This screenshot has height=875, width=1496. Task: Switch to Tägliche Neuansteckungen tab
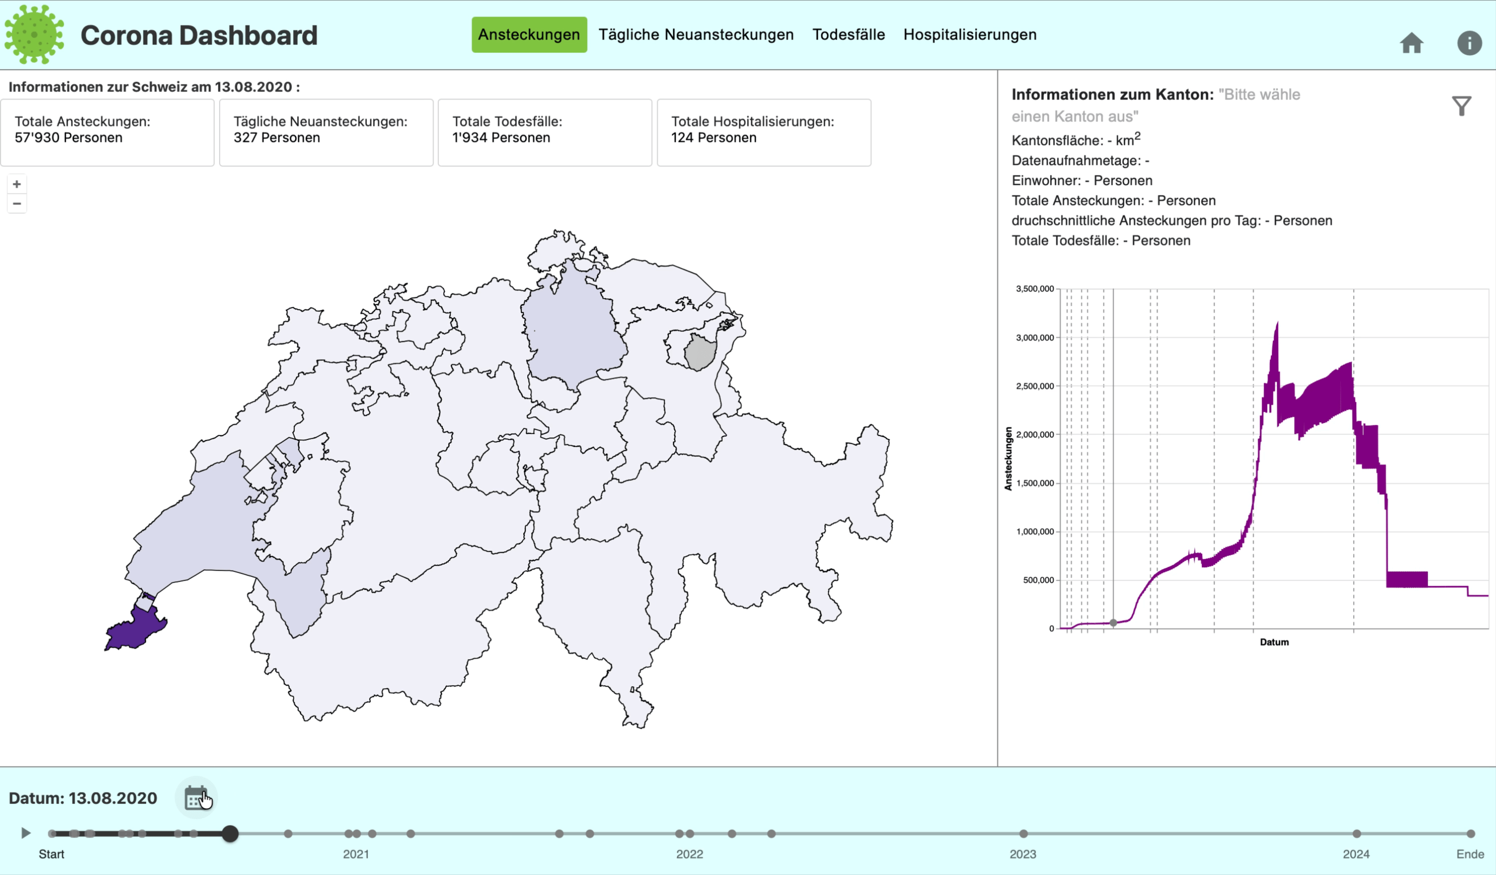point(696,34)
